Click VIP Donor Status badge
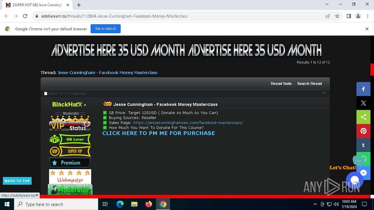The width and height of the screenshot is (374, 210). pyautogui.click(x=70, y=123)
